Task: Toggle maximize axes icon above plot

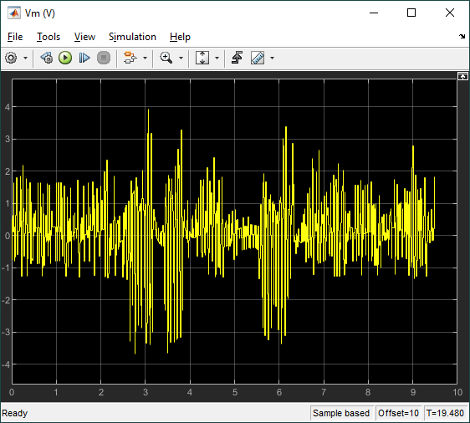Action: [x=462, y=77]
